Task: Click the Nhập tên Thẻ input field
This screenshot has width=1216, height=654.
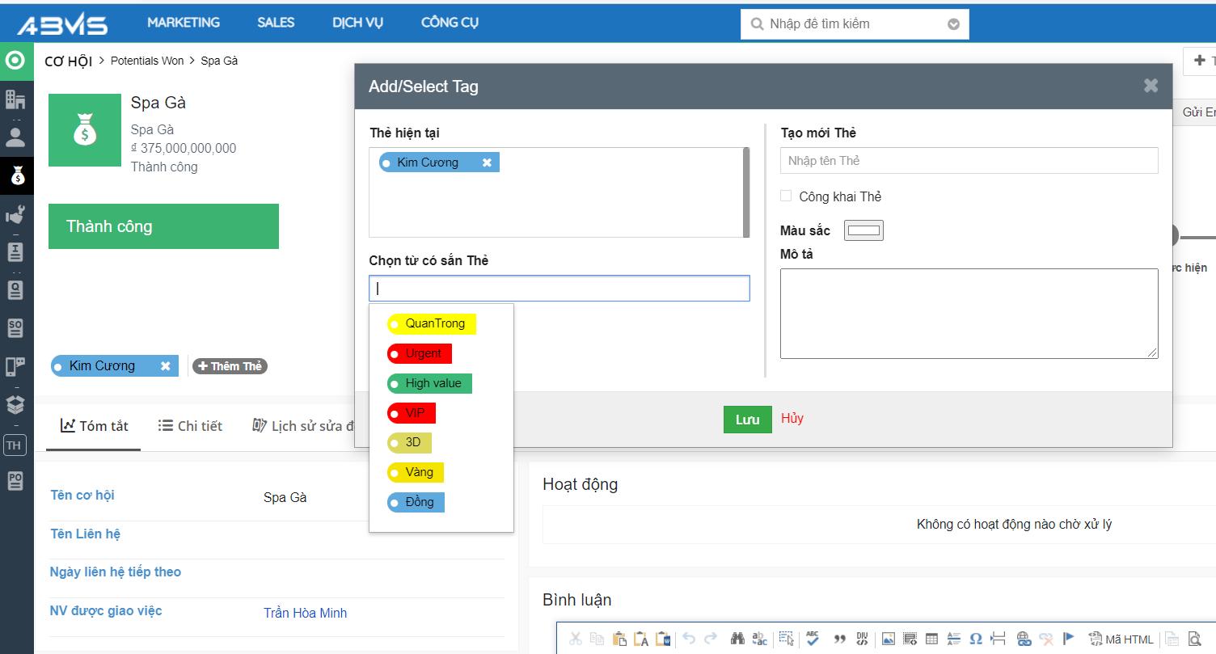Action: point(969,161)
